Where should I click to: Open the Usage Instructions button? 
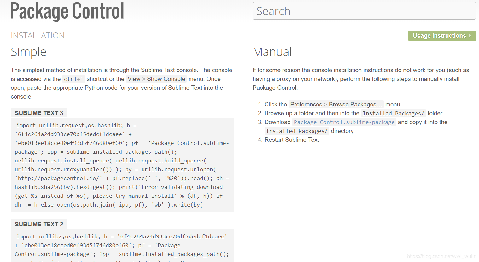442,36
